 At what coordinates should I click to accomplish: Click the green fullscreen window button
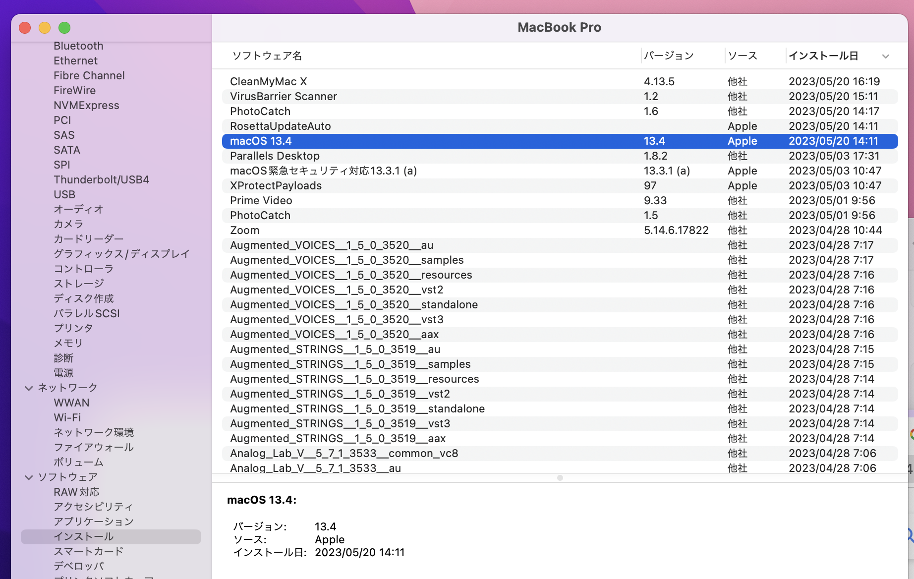coord(64,28)
